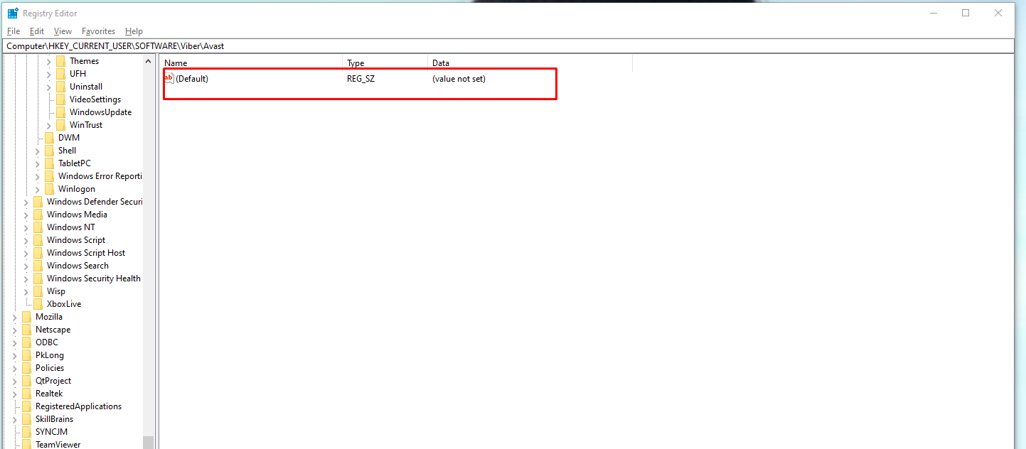Open the Favorites menu
This screenshot has height=449, width=1026.
(98, 31)
